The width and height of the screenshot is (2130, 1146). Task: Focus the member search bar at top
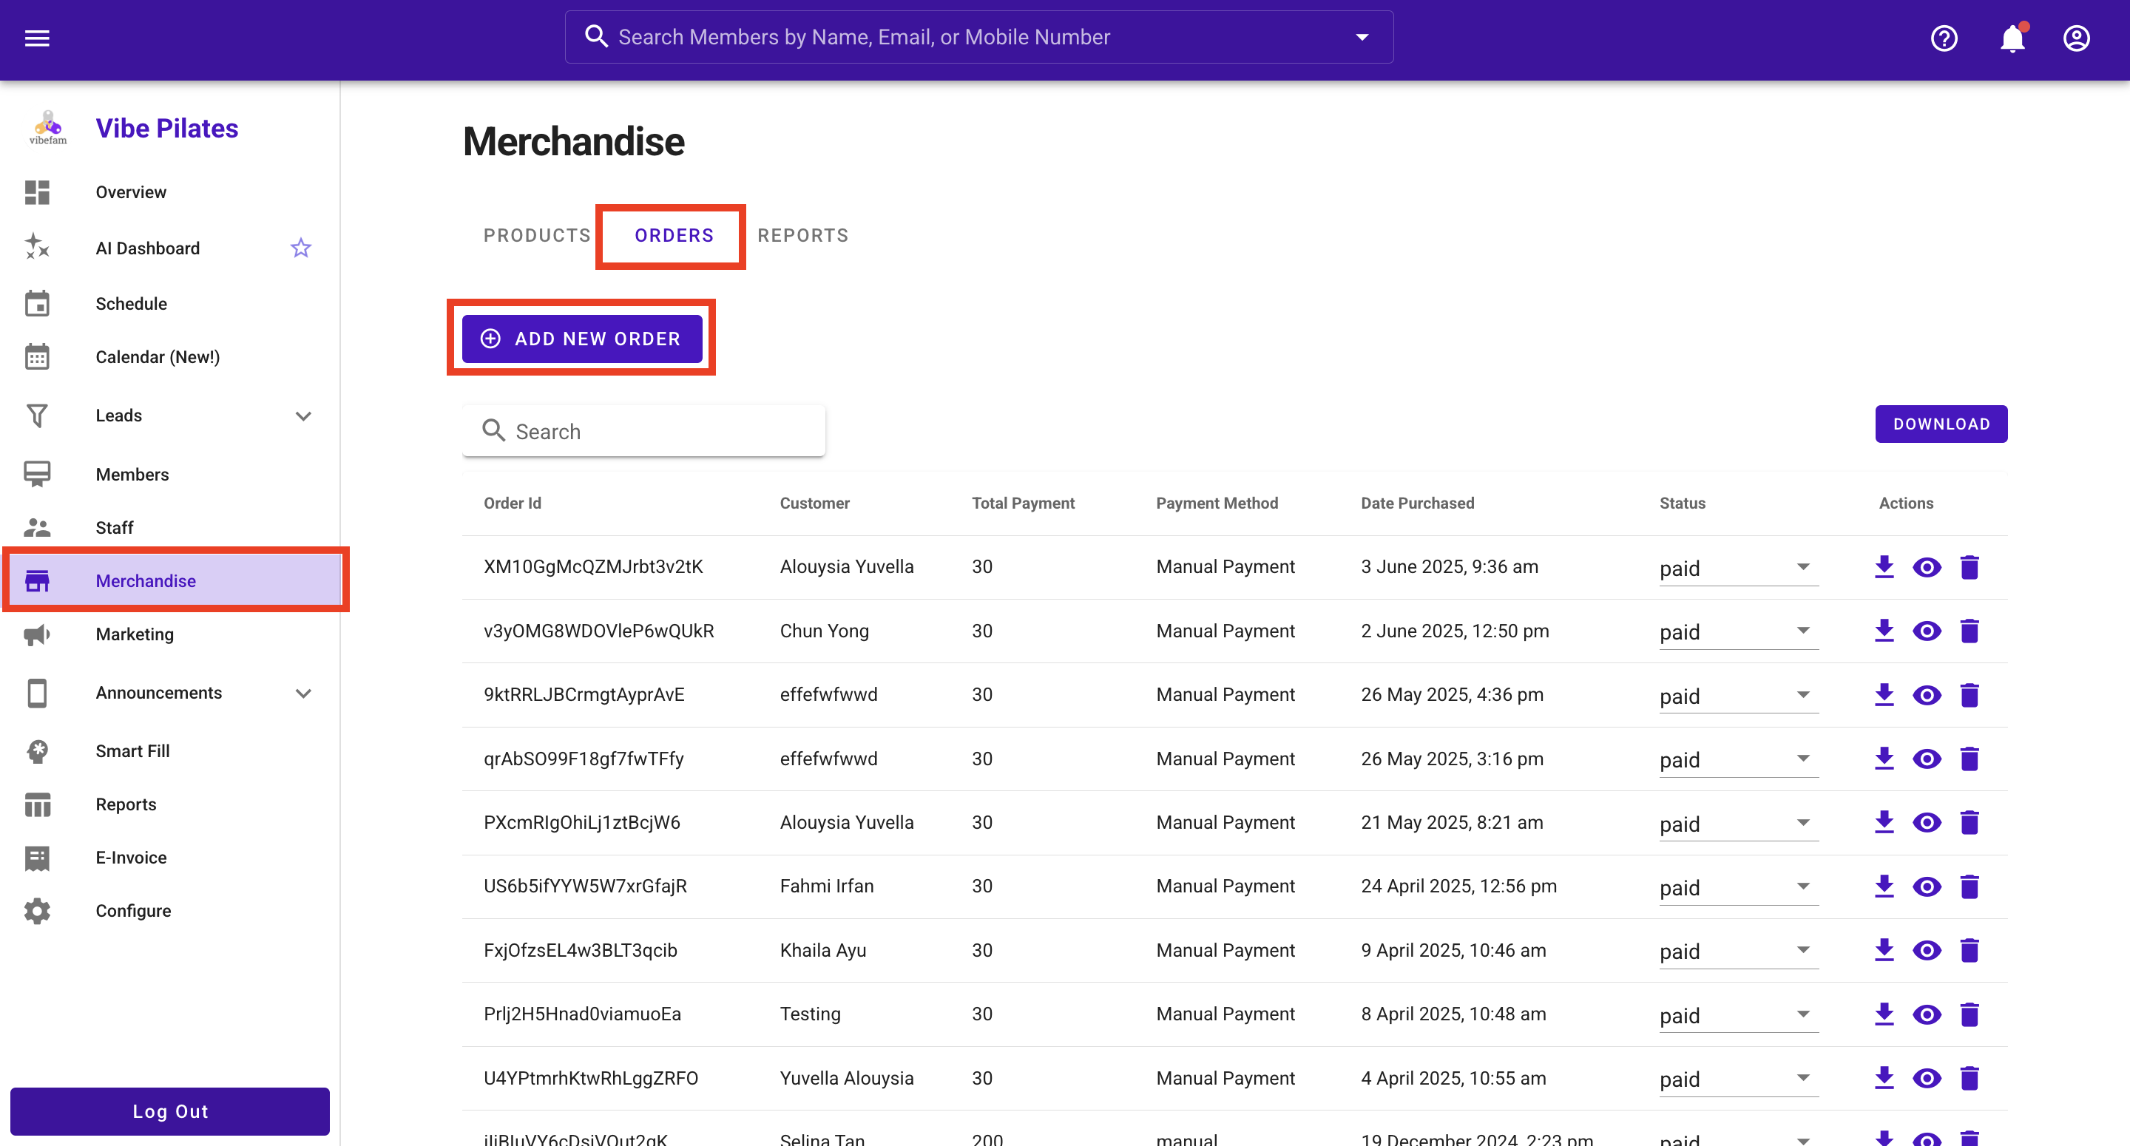(x=979, y=37)
